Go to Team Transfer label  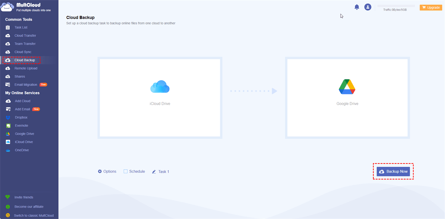click(x=25, y=44)
